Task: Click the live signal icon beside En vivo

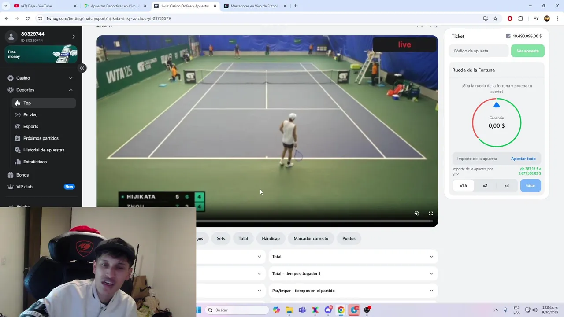Action: pos(18,115)
